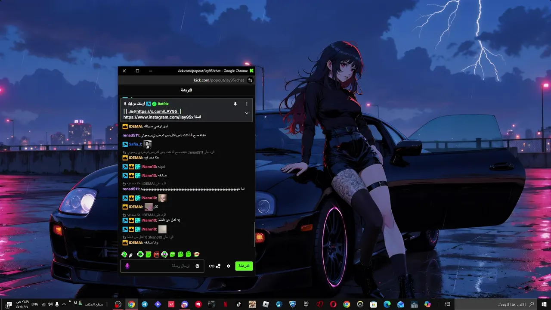The image size is (551, 310).
Task: Open the emoji picker smiley in message box
Action: point(197,266)
